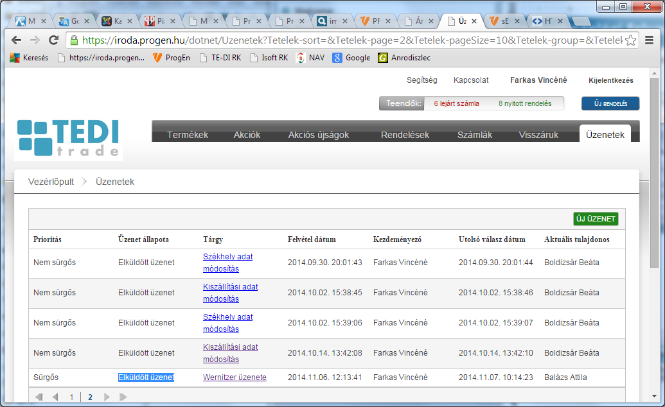The image size is (665, 407).
Task: Open a new browser tab
Action: (x=580, y=21)
